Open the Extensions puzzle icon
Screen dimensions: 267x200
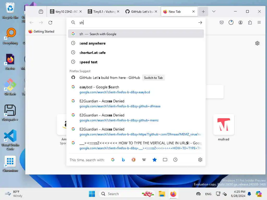250,22
